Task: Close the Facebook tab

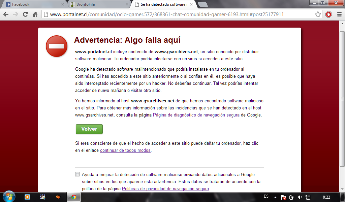Action: [62, 4]
